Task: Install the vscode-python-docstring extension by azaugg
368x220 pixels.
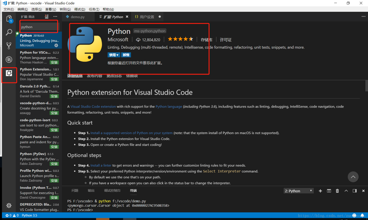Action: tap(54, 113)
